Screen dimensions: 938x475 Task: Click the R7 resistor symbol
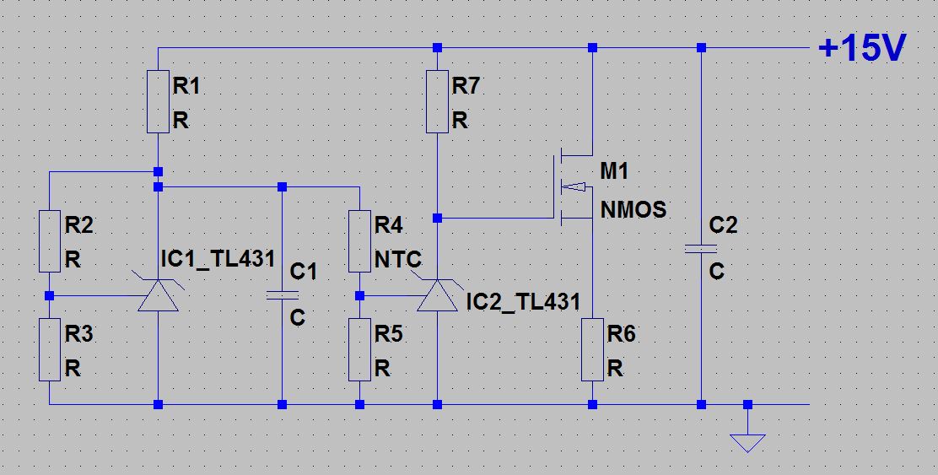437,102
